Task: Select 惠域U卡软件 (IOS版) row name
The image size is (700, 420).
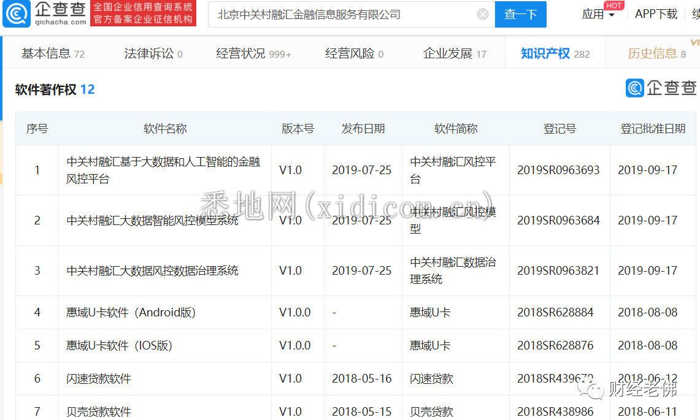Action: pos(119,345)
